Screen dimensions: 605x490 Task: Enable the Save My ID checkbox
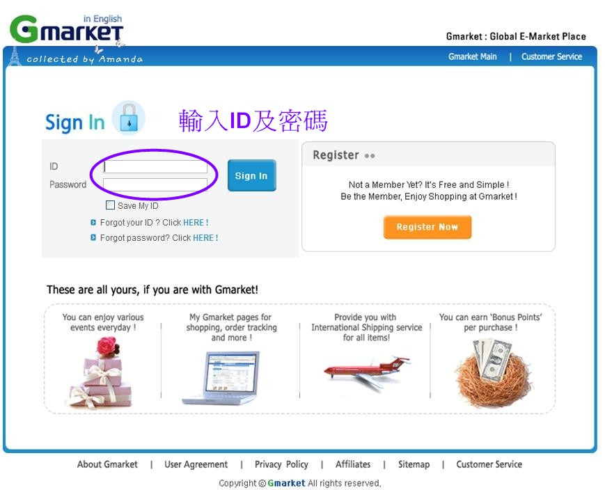tap(111, 205)
